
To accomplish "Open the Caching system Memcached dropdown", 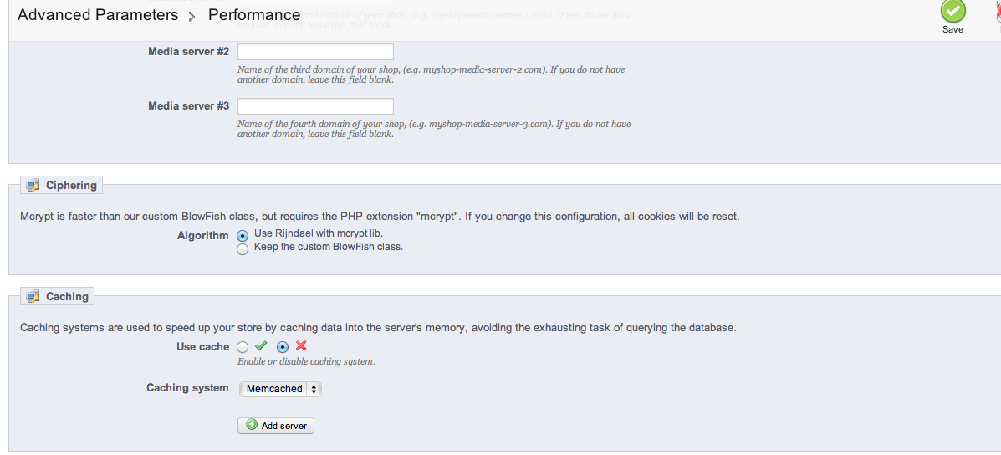I will [279, 389].
